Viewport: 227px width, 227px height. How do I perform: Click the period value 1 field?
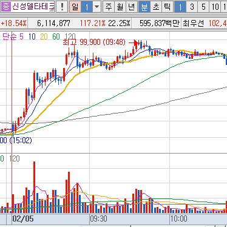pos(87,7)
